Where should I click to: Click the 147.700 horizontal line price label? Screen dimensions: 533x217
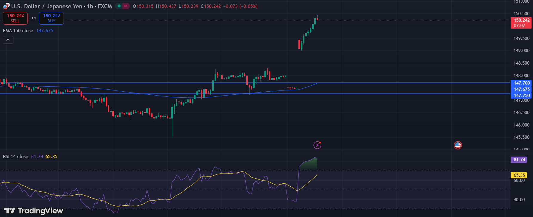point(521,83)
